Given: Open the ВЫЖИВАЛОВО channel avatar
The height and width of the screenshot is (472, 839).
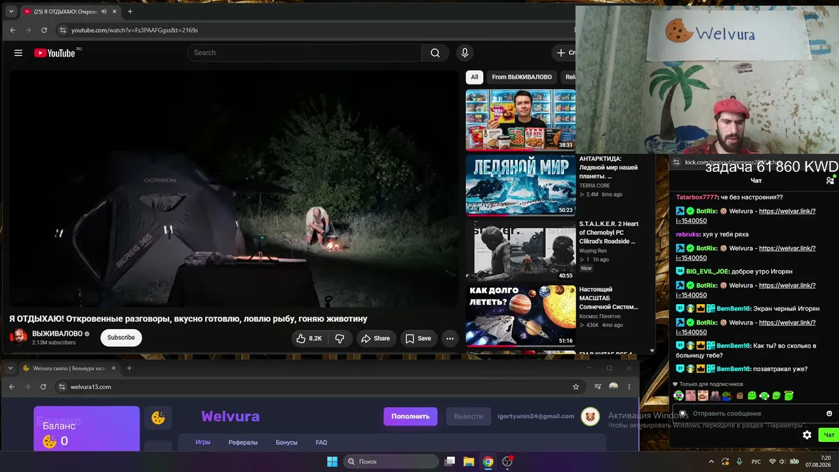Looking at the screenshot, I should (18, 337).
